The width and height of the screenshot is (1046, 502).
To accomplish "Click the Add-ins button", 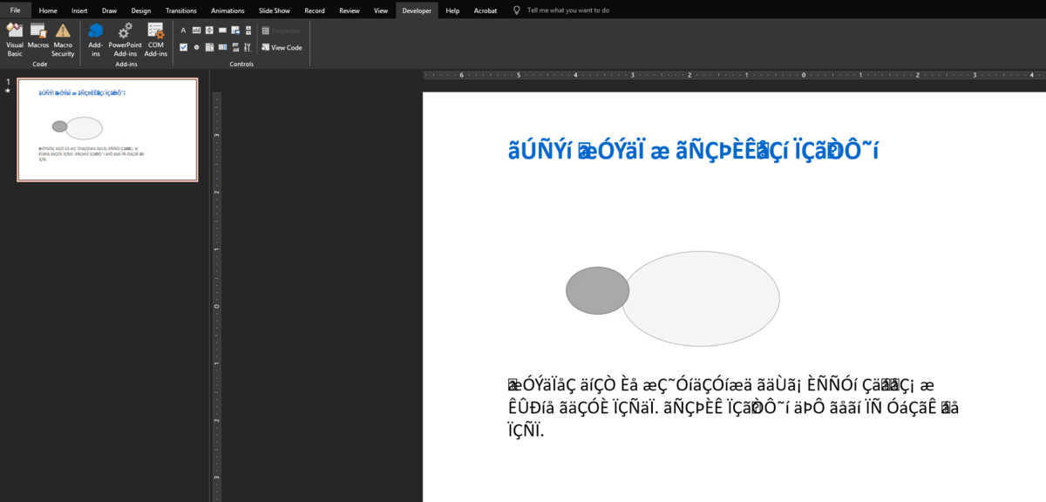I will point(95,40).
